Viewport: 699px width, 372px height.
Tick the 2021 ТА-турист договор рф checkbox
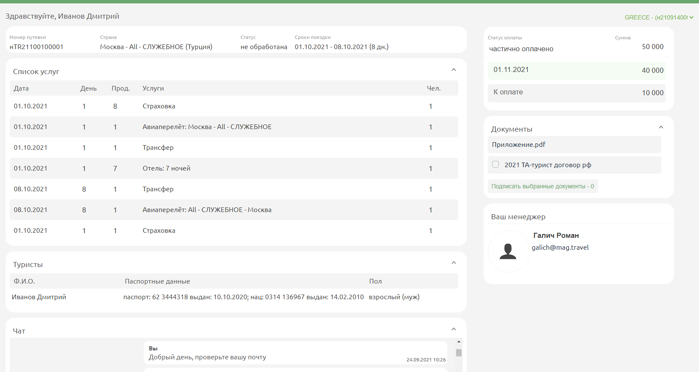pos(495,164)
